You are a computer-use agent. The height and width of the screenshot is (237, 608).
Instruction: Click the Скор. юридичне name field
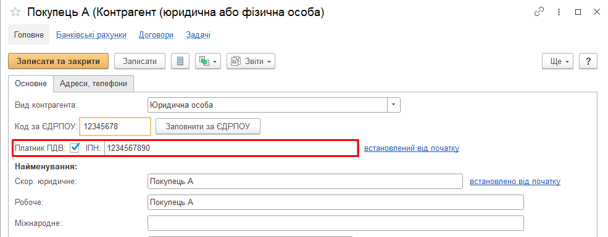click(305, 182)
